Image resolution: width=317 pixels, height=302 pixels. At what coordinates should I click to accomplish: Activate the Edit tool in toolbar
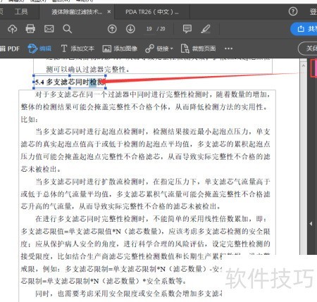click(x=39, y=49)
